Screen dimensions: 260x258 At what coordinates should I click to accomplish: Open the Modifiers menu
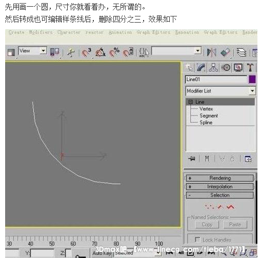pos(41,32)
